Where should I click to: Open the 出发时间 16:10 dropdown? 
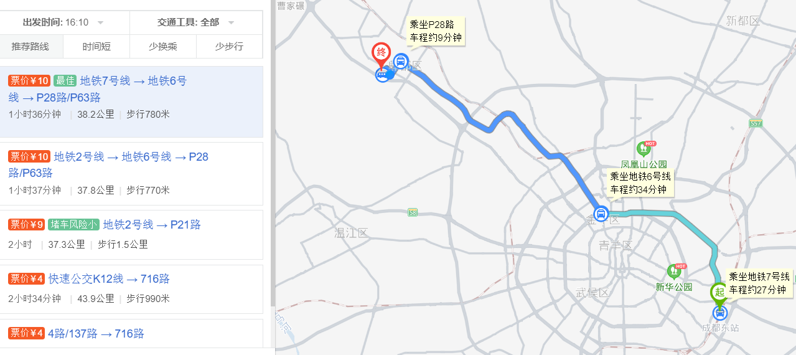(x=65, y=22)
